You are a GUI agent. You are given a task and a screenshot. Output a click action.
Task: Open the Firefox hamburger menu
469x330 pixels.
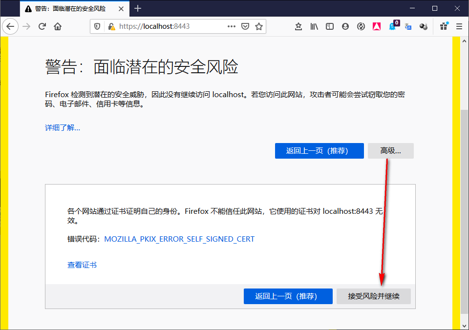click(459, 26)
